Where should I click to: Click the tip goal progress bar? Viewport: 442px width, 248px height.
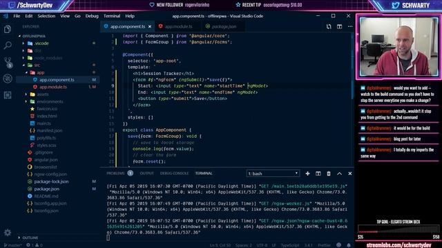click(398, 229)
